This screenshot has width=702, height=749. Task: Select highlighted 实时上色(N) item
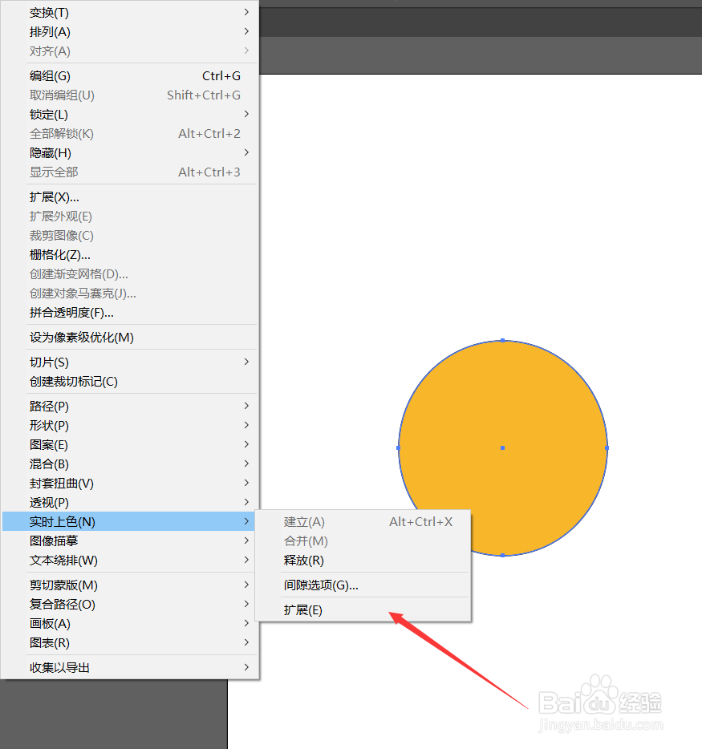[130, 521]
